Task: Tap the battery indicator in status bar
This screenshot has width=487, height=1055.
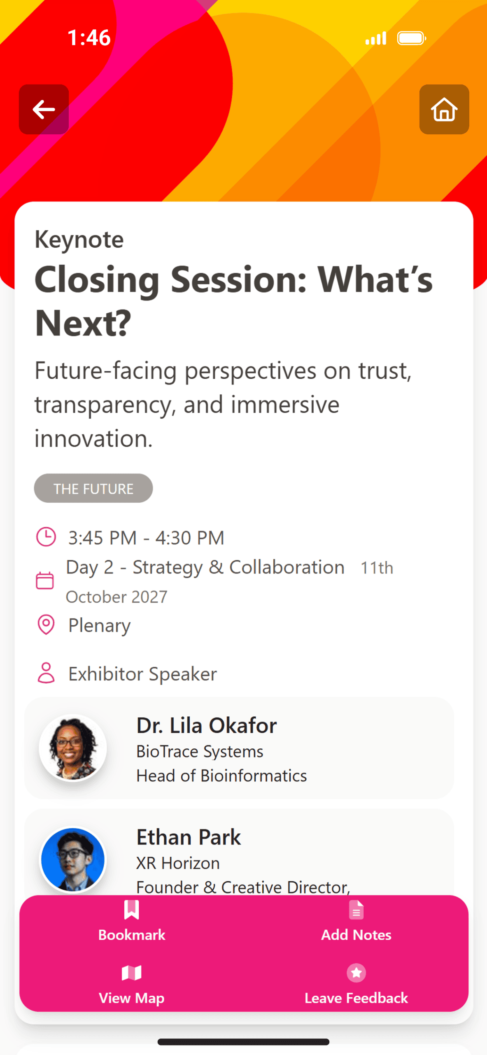Action: 411,38
